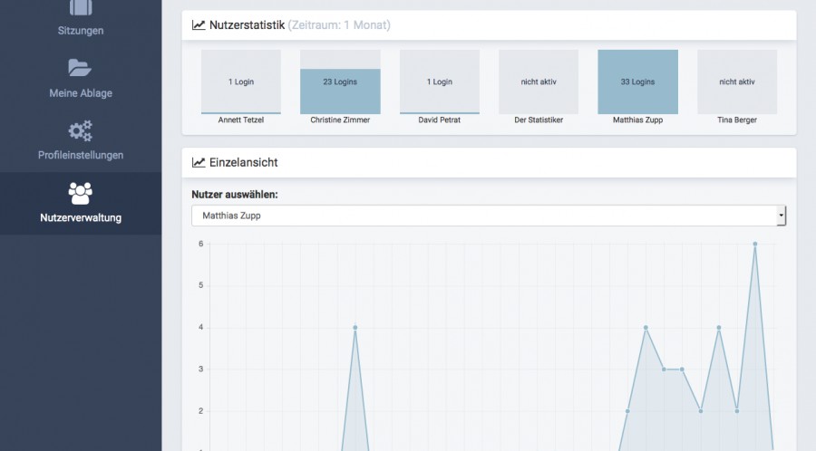Click the chart peak point at value 6
This screenshot has height=451, width=816.
[x=754, y=244]
